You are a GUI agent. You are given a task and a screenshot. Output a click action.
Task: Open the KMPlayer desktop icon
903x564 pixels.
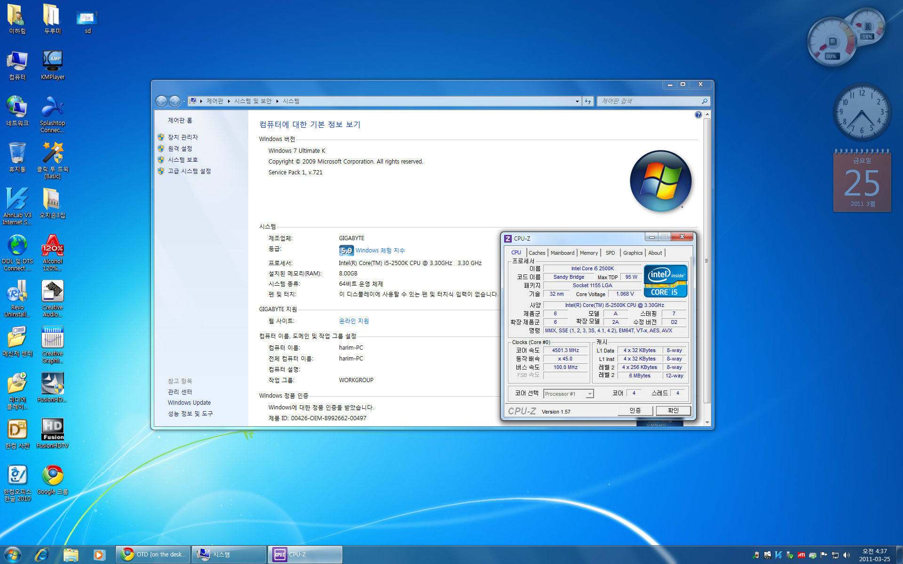tap(52, 65)
